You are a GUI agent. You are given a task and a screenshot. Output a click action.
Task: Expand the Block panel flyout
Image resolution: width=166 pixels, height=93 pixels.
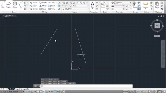(x=106, y=12)
